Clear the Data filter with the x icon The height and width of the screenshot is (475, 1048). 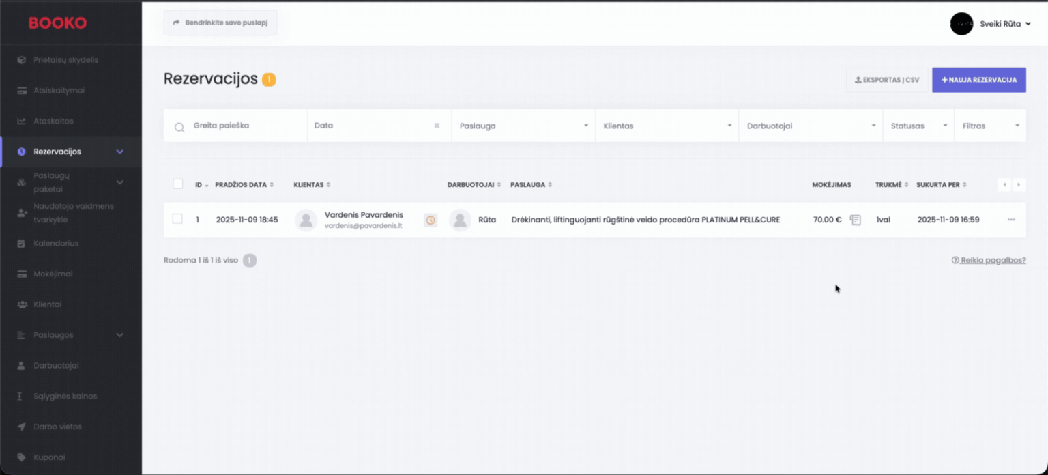click(437, 126)
